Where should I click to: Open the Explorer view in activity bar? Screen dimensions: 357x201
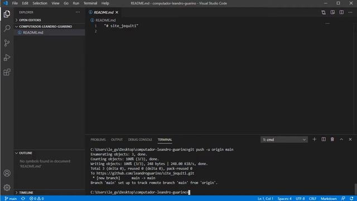(7, 14)
